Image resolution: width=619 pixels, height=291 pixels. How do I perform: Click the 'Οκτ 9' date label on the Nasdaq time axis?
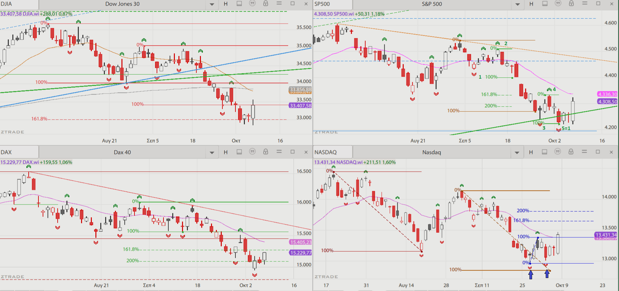pos(562,285)
